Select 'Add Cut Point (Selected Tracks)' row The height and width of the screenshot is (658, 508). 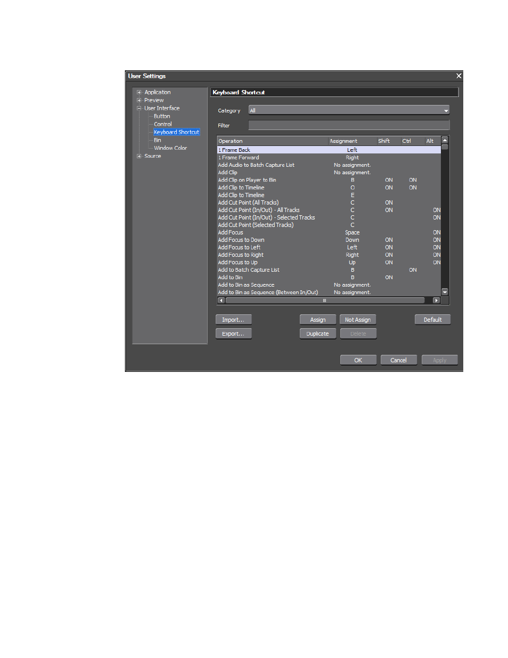(x=329, y=225)
